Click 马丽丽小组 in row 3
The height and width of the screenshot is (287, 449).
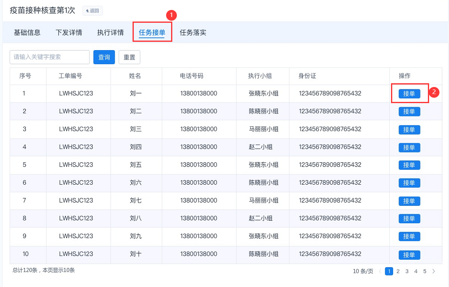pyautogui.click(x=263, y=129)
